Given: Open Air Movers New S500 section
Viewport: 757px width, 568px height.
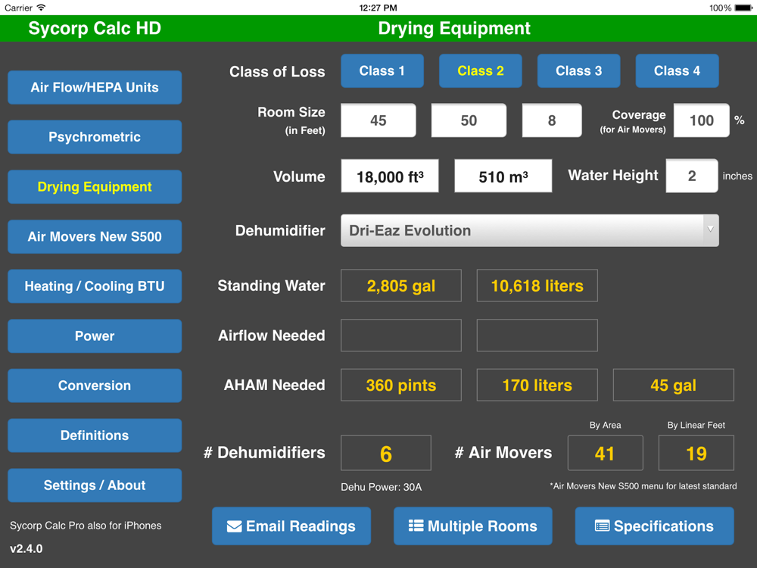Looking at the screenshot, I should [95, 237].
